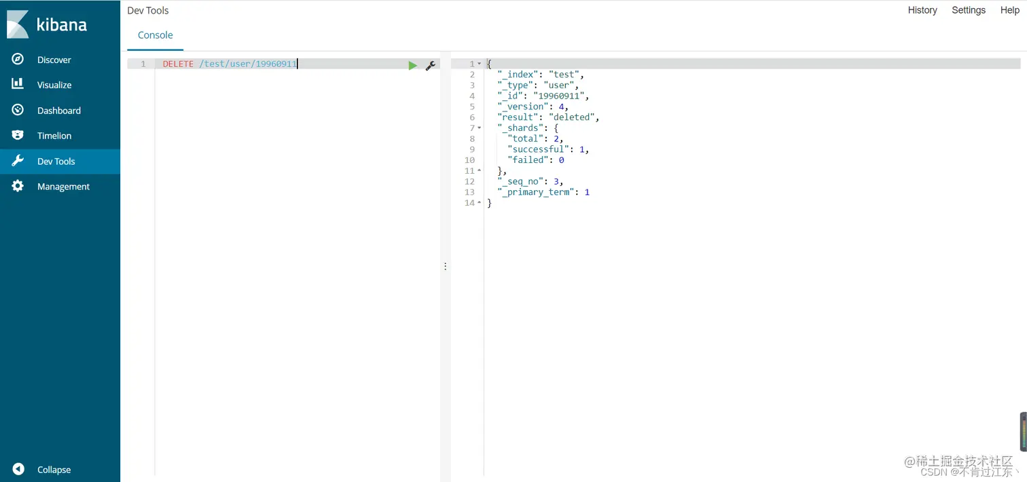
Task: Open Timelion mask icon
Action: click(18, 135)
